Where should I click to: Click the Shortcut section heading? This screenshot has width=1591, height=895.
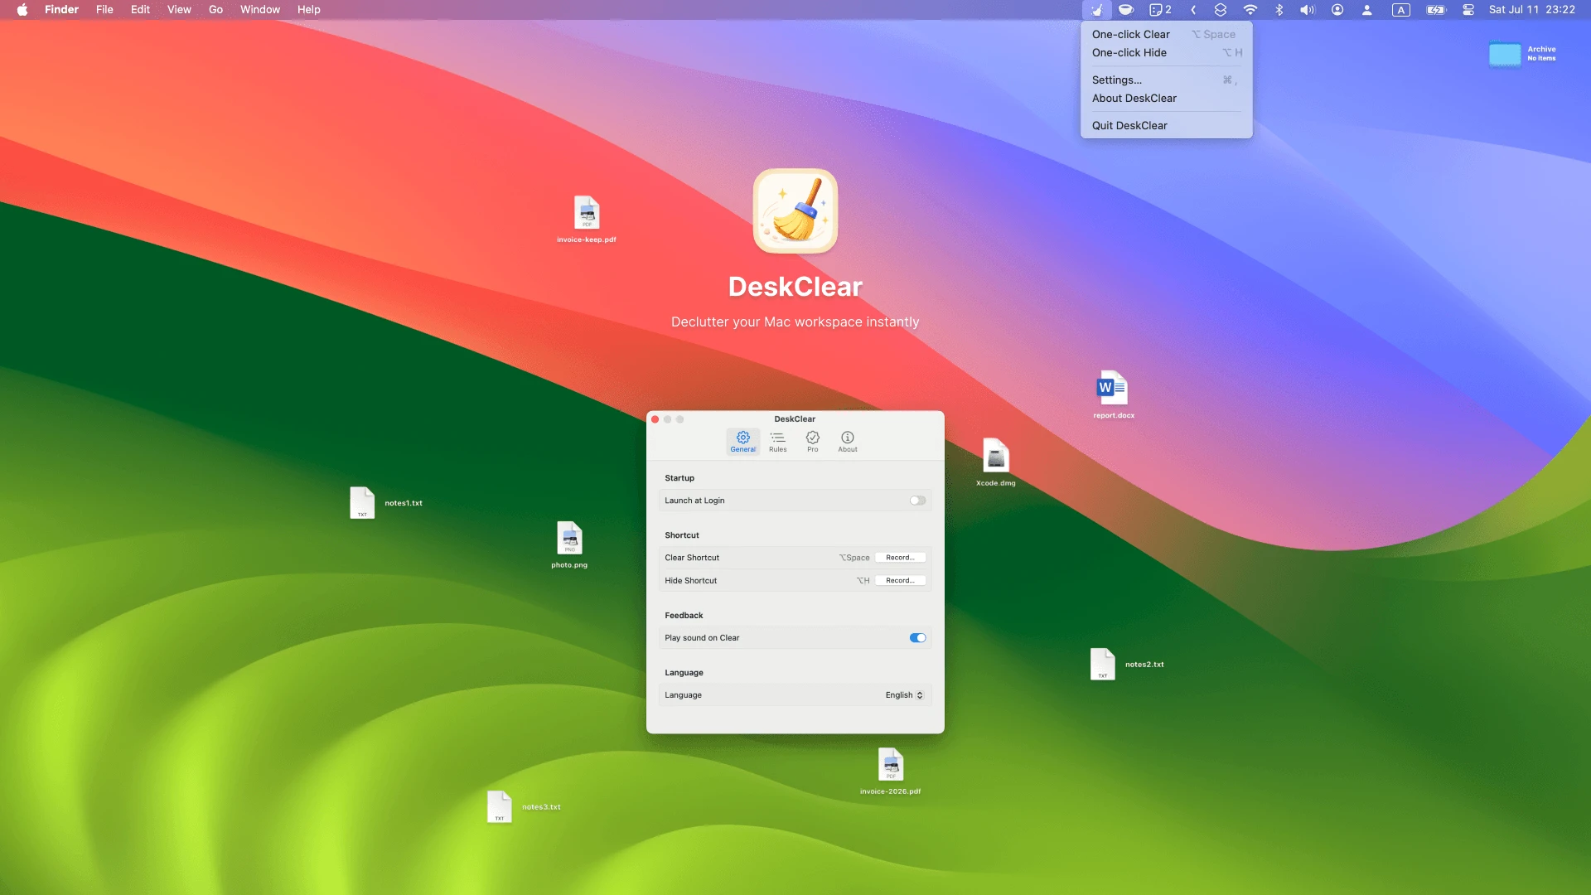pyautogui.click(x=682, y=535)
